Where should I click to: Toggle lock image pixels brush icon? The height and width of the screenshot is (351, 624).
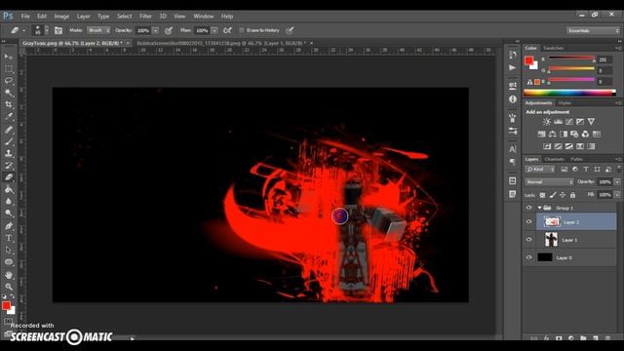pyautogui.click(x=553, y=195)
